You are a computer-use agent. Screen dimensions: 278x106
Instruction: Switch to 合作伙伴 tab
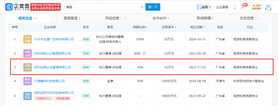(161, 18)
